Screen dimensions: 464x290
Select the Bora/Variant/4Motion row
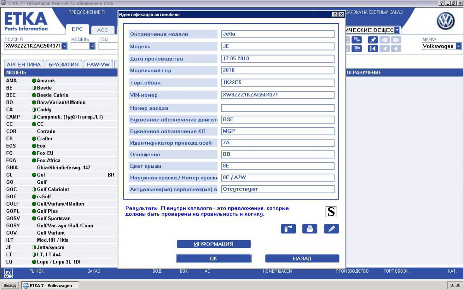(x=60, y=102)
